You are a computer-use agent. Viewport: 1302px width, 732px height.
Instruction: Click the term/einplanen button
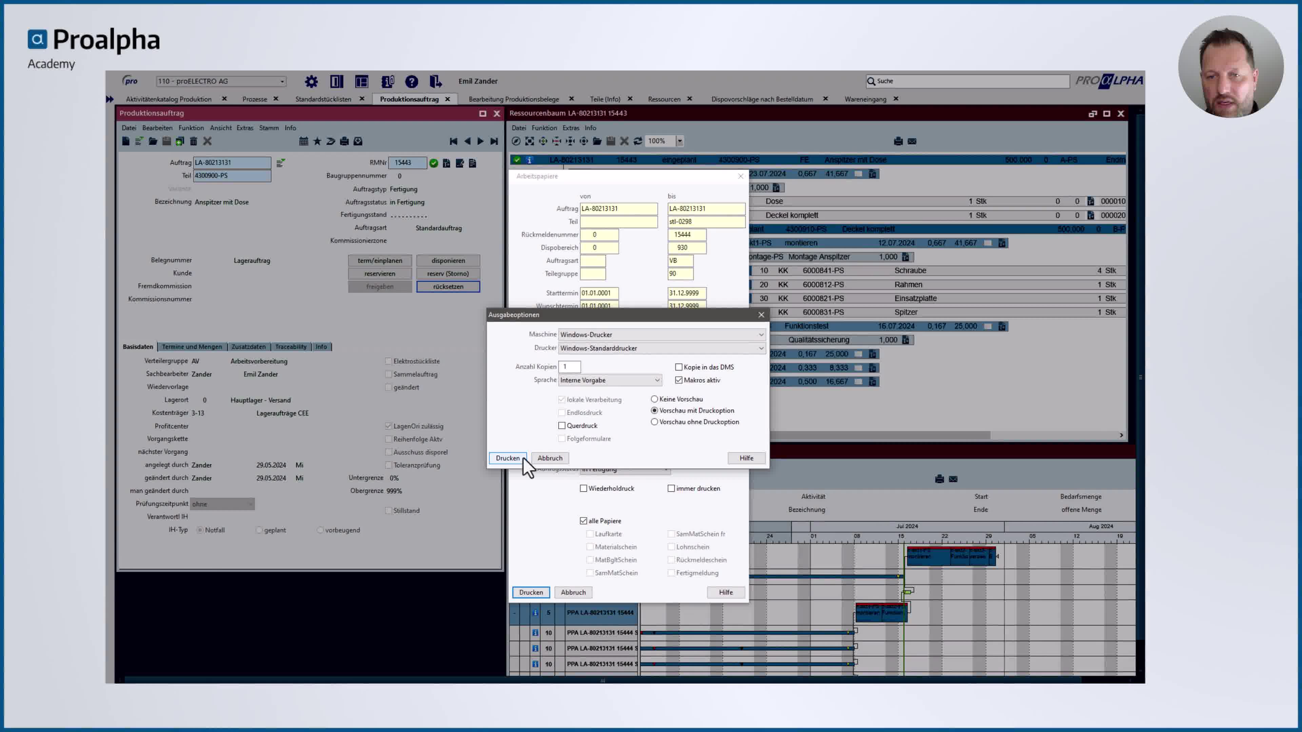(380, 261)
